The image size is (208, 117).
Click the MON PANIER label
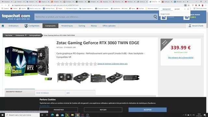pyautogui.click(x=195, y=15)
